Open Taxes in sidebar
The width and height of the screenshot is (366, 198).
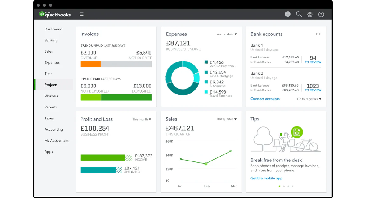49,118
